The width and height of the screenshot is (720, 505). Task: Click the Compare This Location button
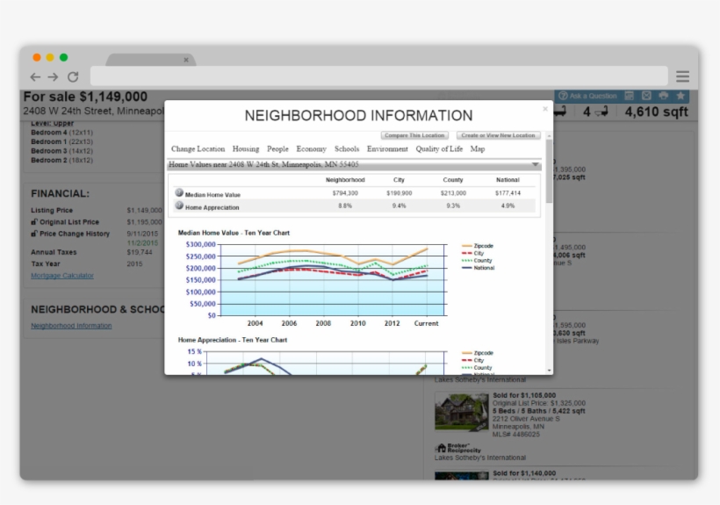(x=414, y=135)
